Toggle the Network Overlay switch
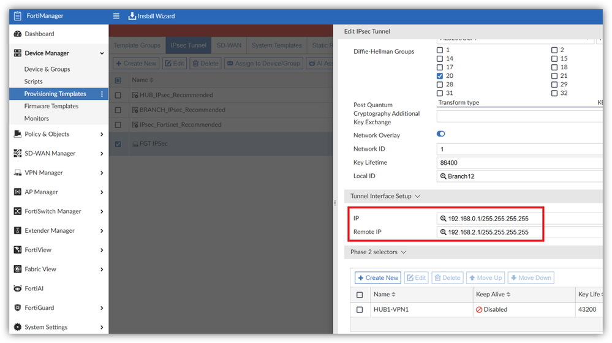Screen dimensions: 612x343 tap(440, 134)
